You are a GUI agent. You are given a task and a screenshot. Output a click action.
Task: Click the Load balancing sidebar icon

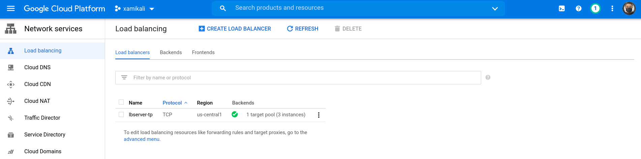pos(11,51)
